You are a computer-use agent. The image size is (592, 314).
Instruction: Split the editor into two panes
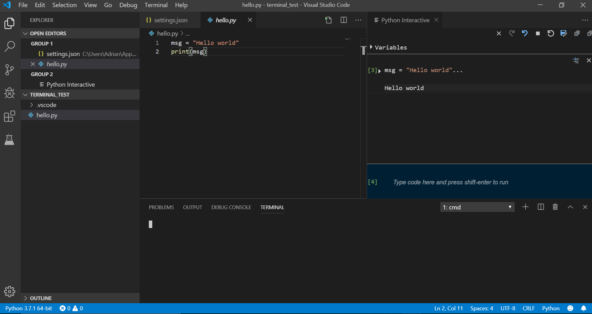(344, 20)
